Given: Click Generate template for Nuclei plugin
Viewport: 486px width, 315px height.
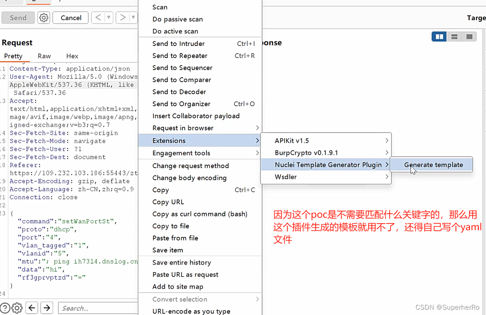Looking at the screenshot, I should 431,164.
